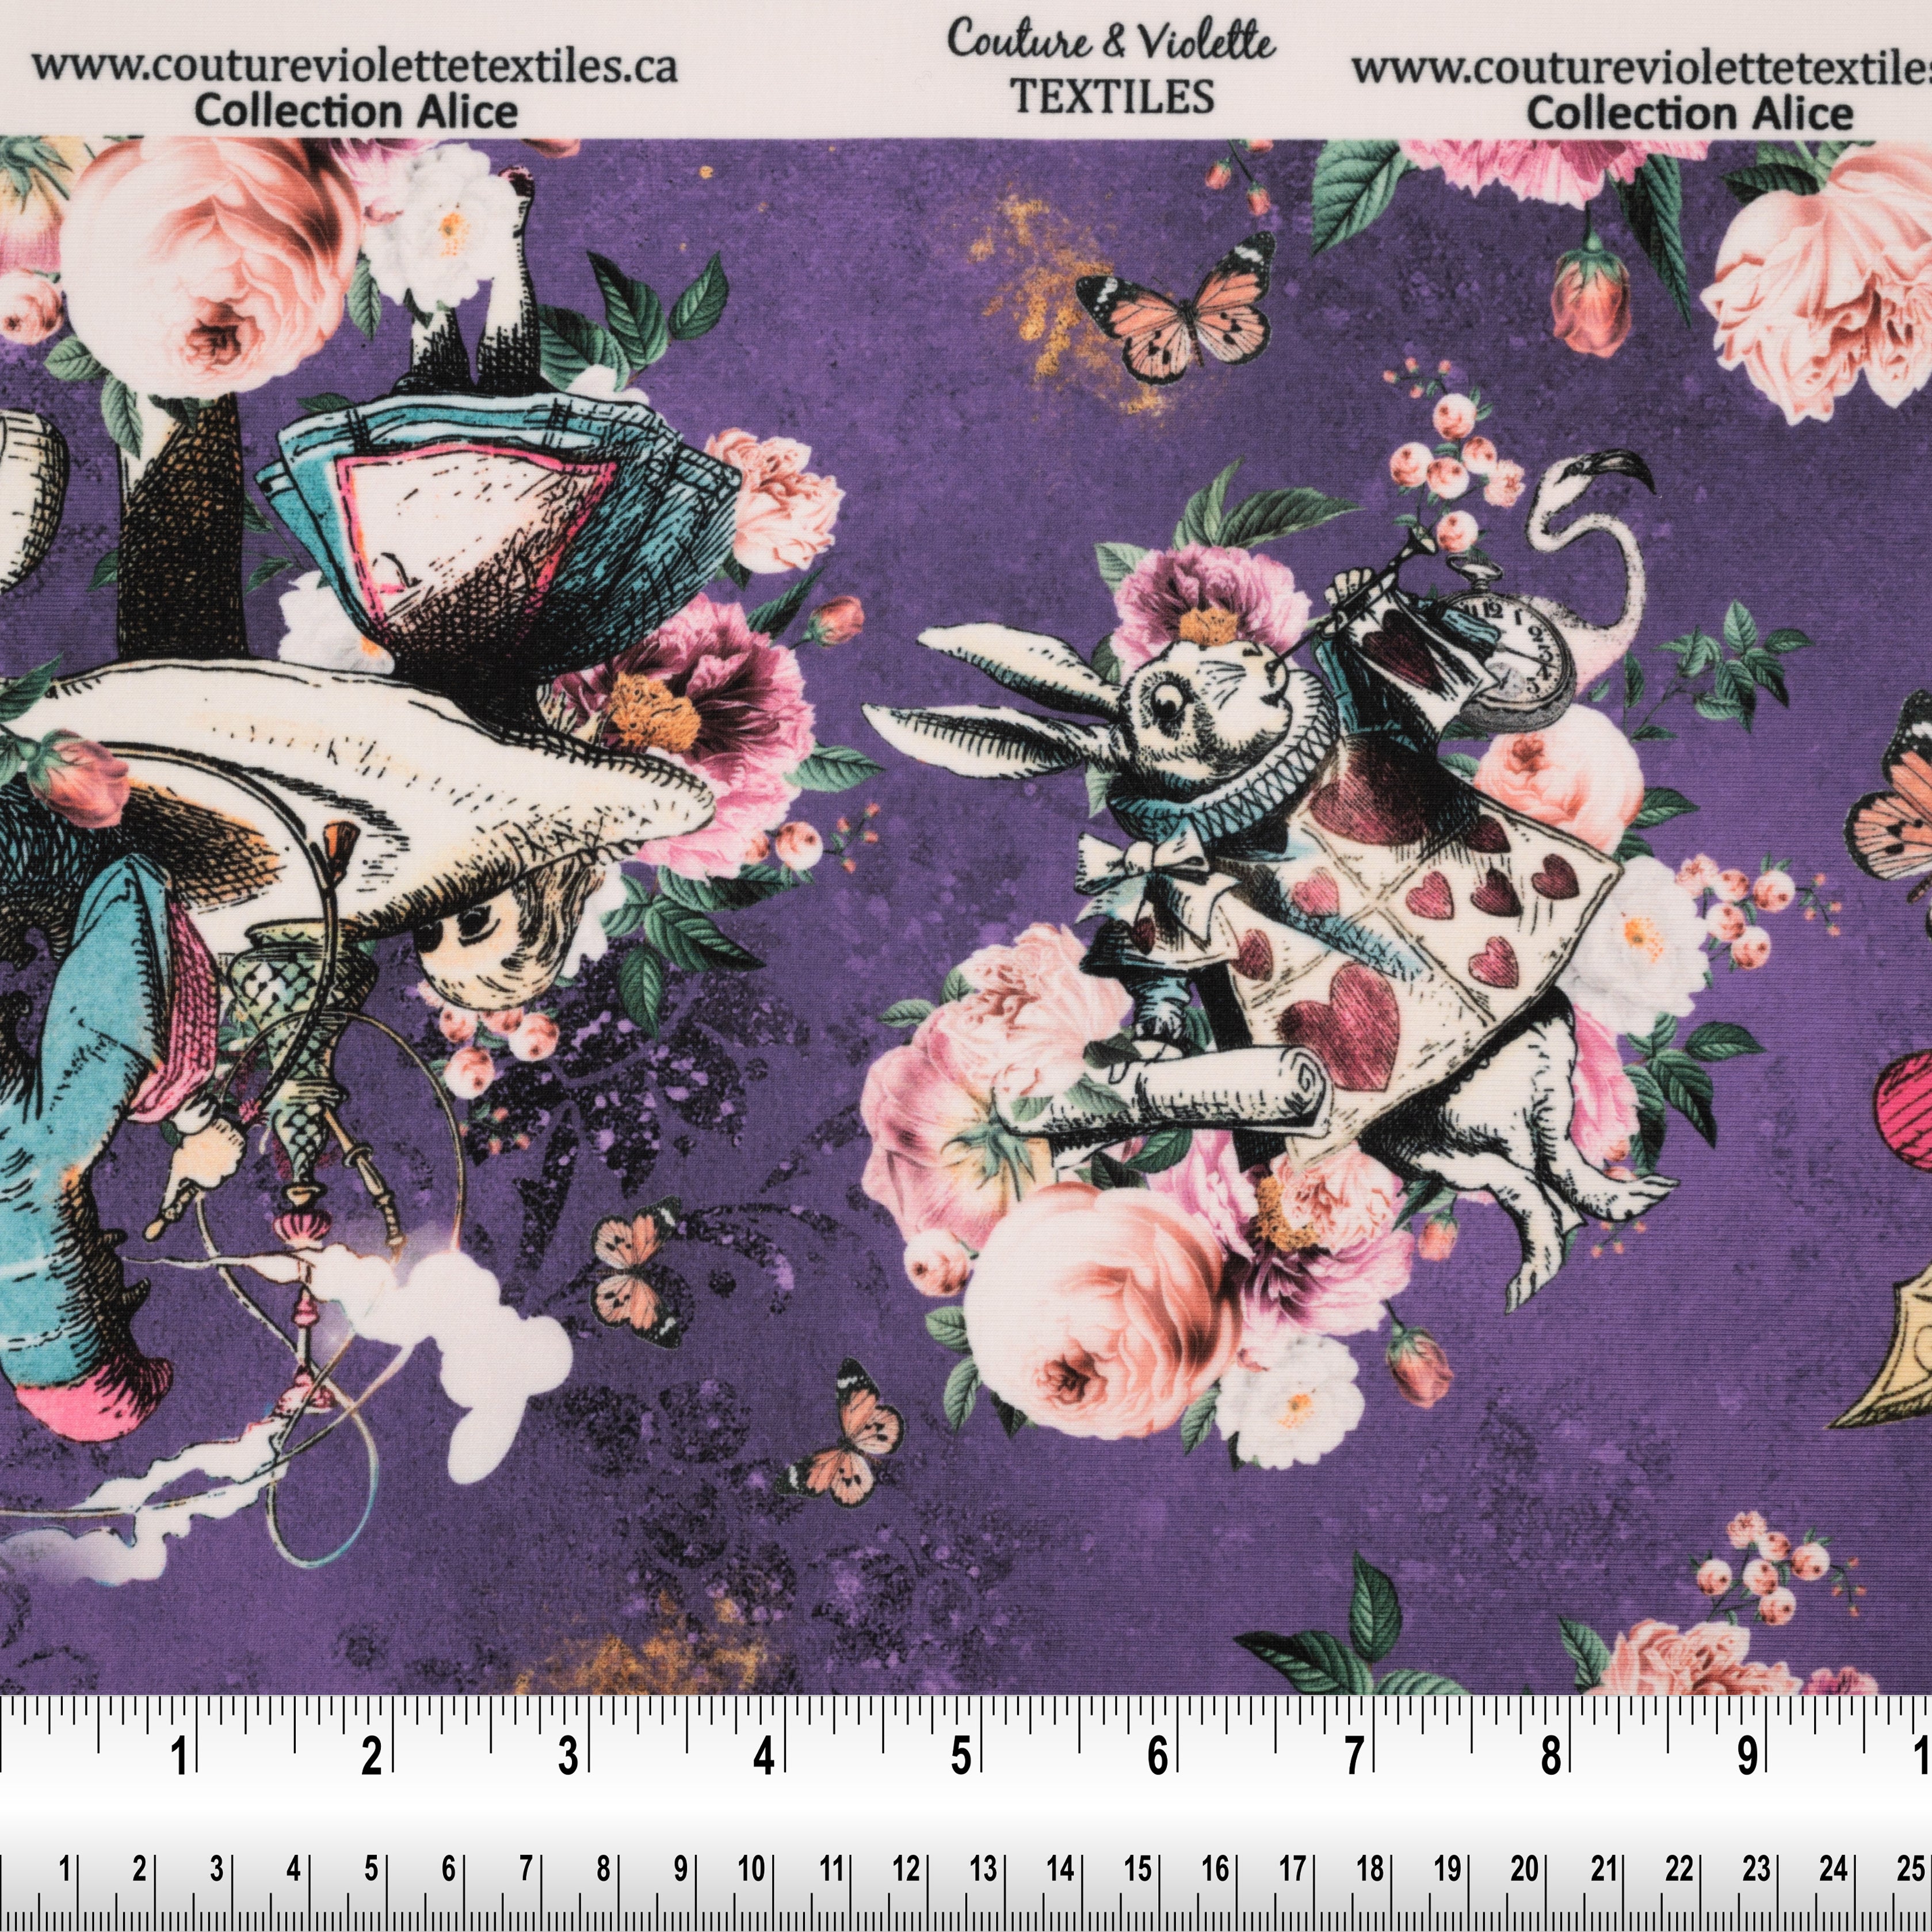The image size is (1932, 1932).
Task: Click the number 13 on centimeter ruler
Action: 983,1868
